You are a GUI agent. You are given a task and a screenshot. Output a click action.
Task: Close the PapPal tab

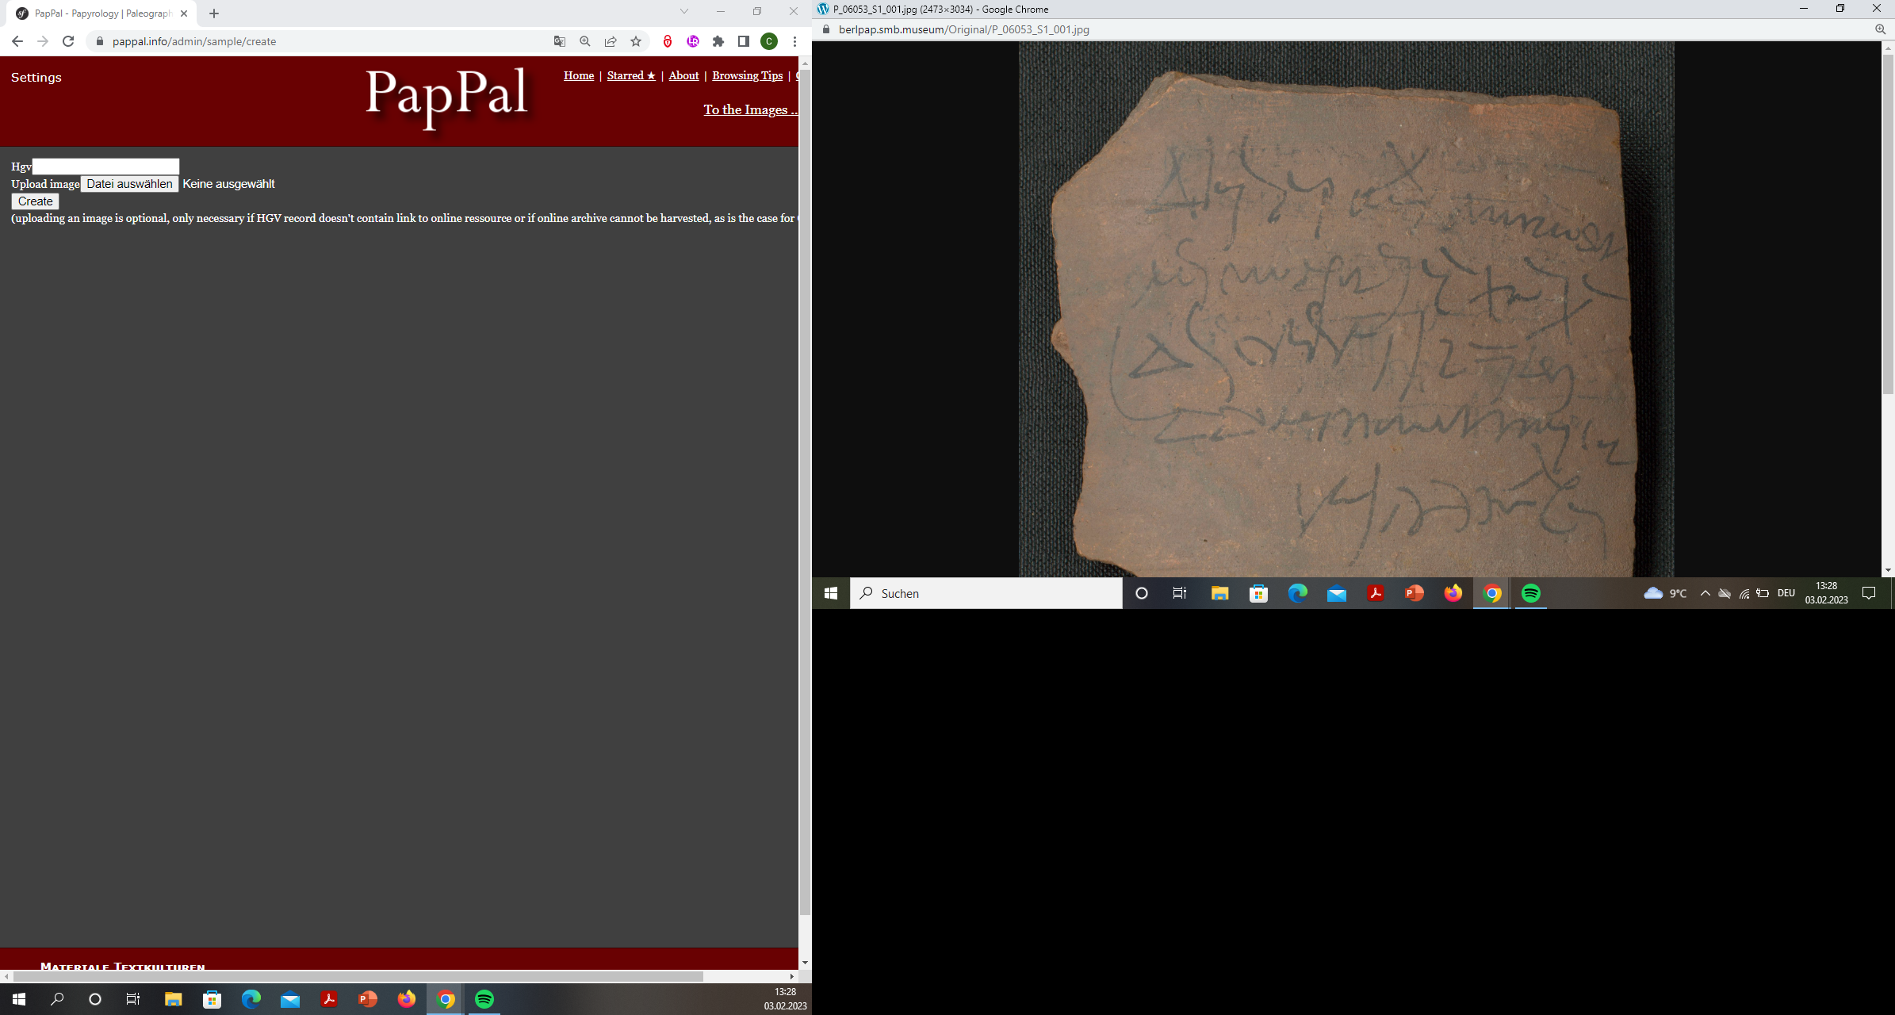coord(184,13)
